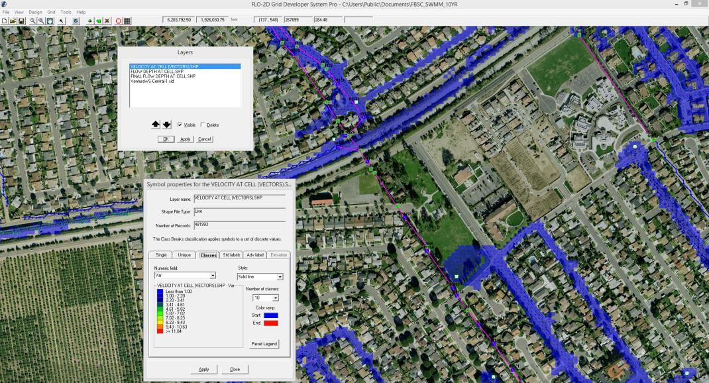Open the Numeric field dropdown
Screen dimensions: 709x383
point(213,275)
